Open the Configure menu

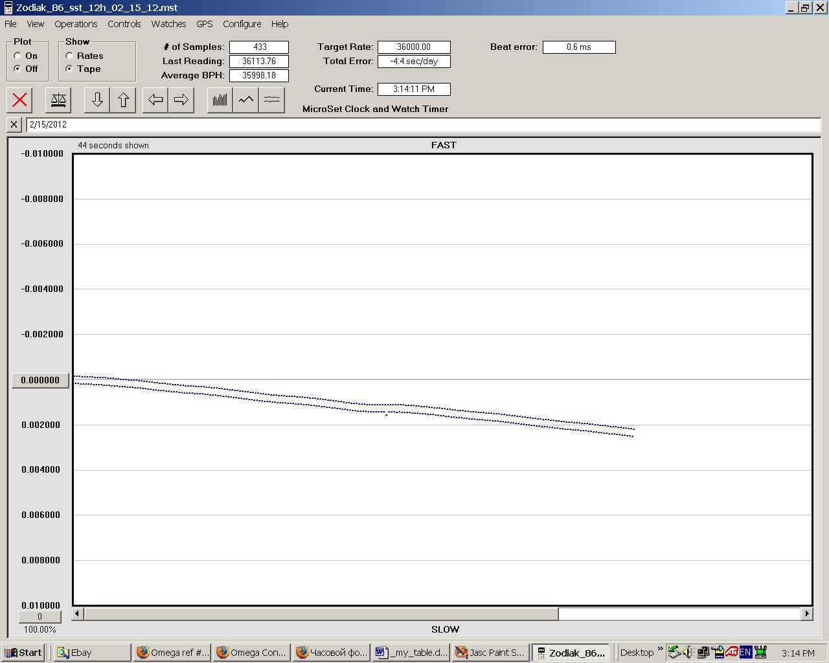point(242,24)
